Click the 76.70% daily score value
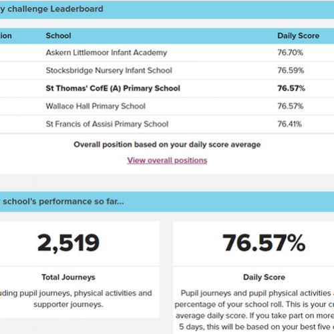This screenshot has width=334, height=334. coord(290,53)
